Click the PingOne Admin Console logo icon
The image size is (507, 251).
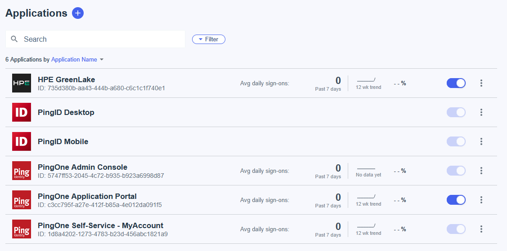[x=22, y=171]
